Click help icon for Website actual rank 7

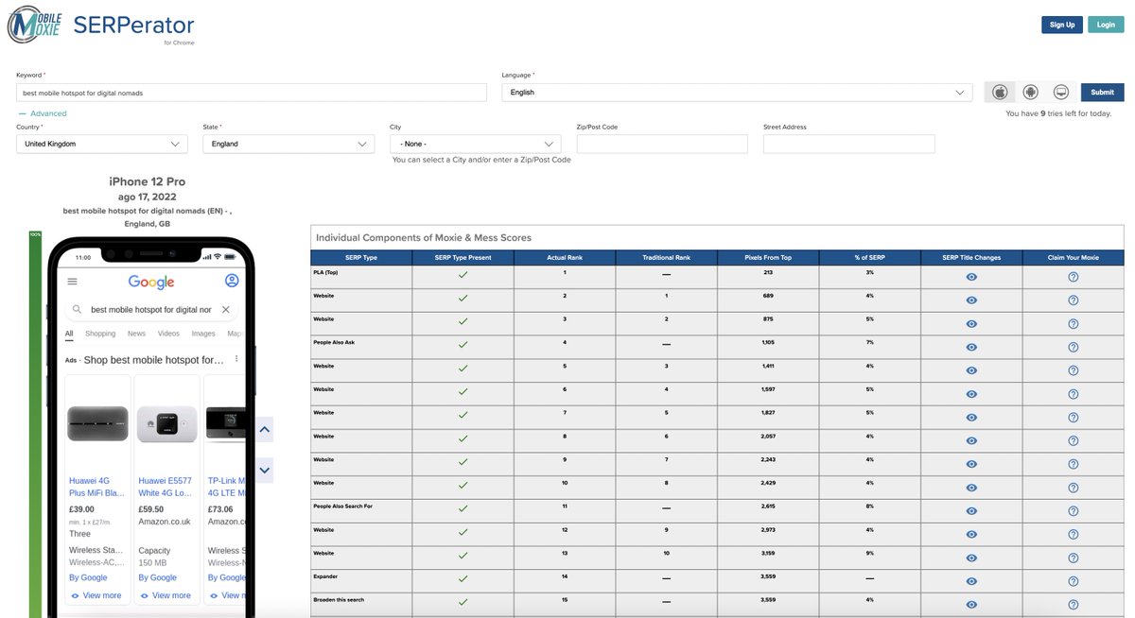1074,418
